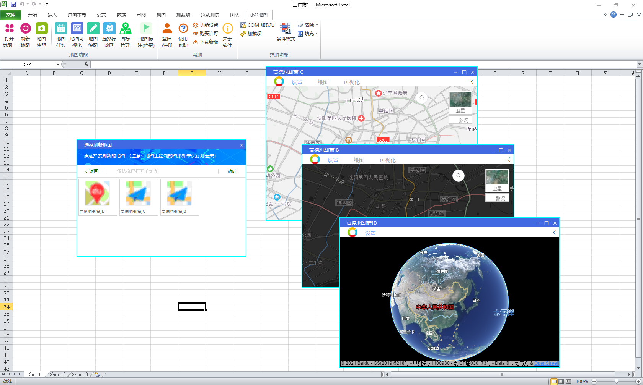
Task: Take a 地图快照 map snapshot
Action: (41, 35)
